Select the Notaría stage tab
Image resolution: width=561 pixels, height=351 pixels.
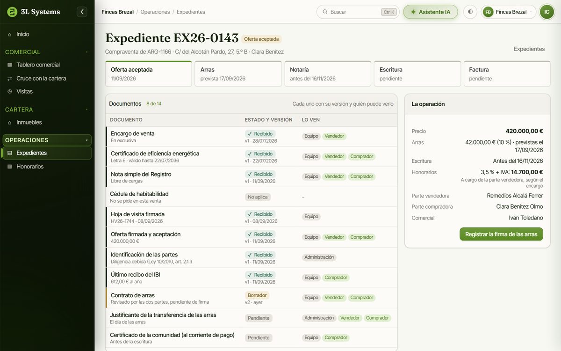pos(328,73)
